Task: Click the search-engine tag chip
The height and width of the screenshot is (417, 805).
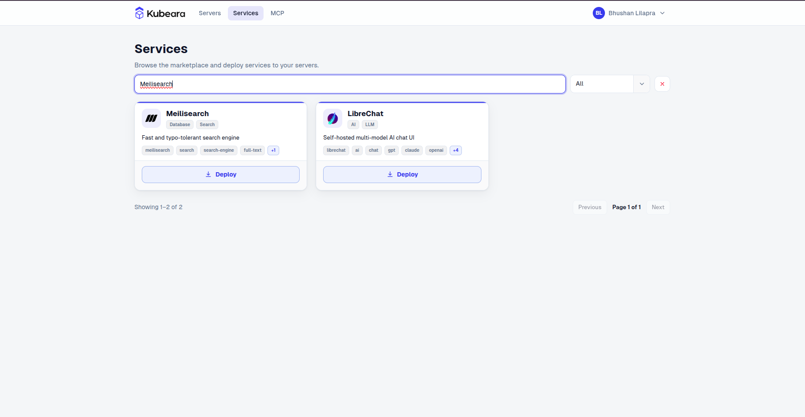Action: tap(219, 150)
